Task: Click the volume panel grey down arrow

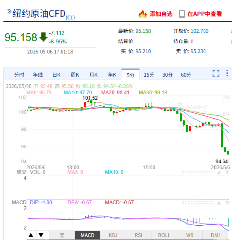Action: pyautogui.click(x=227, y=173)
